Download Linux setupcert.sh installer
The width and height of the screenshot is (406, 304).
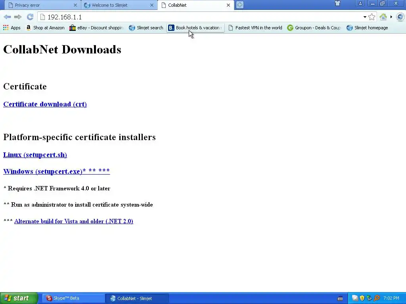(x=35, y=155)
